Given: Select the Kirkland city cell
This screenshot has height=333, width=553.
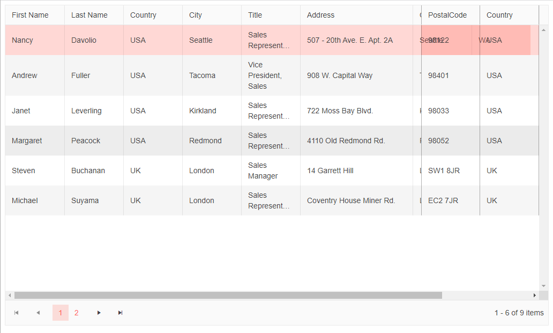Looking at the screenshot, I should pyautogui.click(x=203, y=111).
